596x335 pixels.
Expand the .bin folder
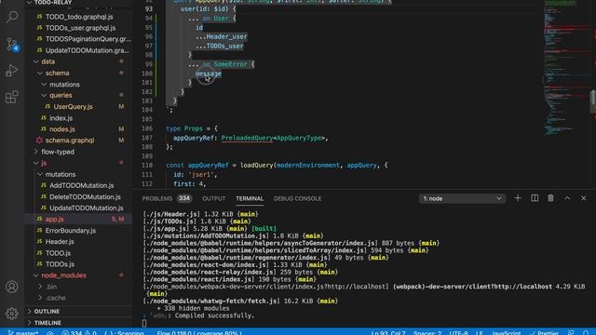click(51, 287)
